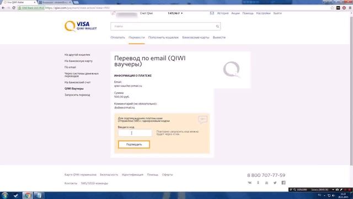Click the volume icon in the system tray
Viewport: 353px width, 199px height.
coord(333,195)
